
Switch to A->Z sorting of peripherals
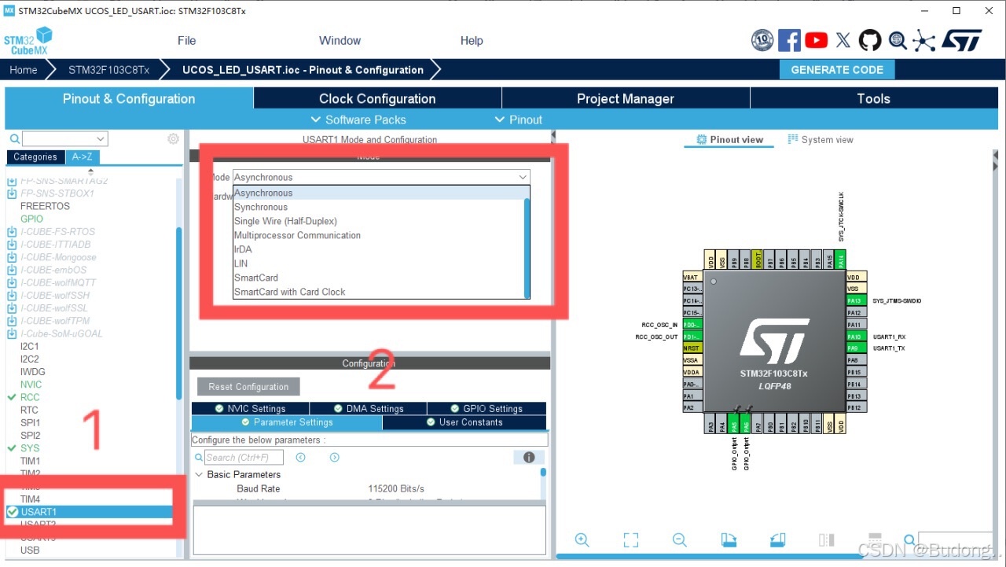(x=83, y=156)
